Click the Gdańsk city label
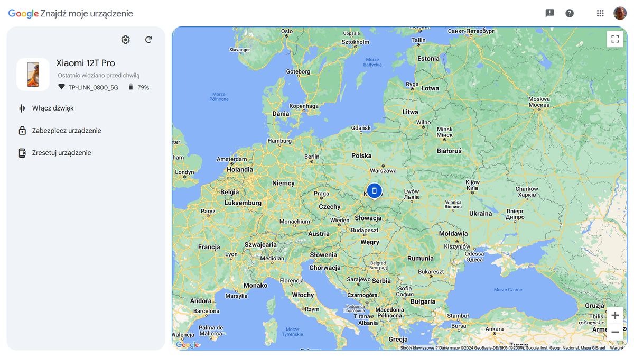This screenshot has width=634, height=357. pyautogui.click(x=361, y=128)
